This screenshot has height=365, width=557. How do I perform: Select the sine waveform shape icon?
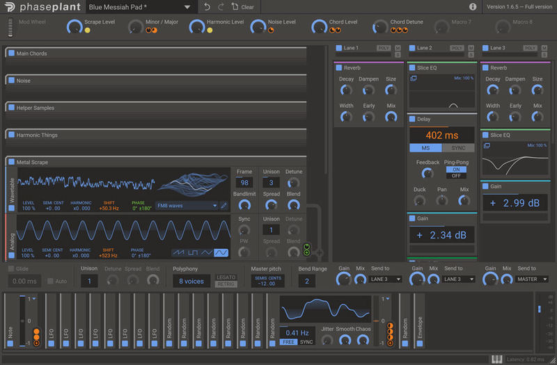221,252
